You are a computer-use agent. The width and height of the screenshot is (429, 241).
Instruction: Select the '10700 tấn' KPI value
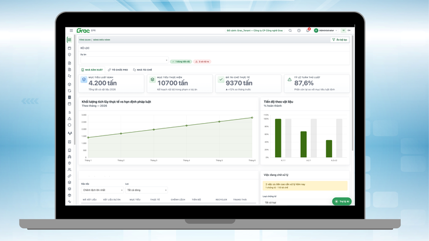pyautogui.click(x=172, y=83)
